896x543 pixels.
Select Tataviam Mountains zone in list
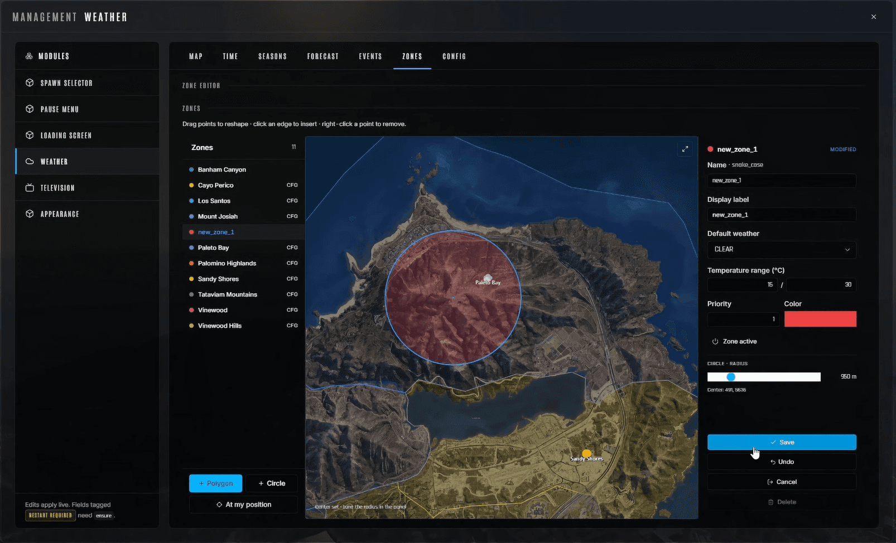pyautogui.click(x=243, y=294)
